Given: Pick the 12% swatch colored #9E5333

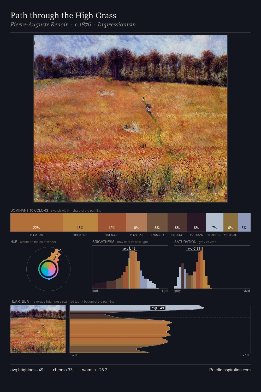Looking at the screenshot, I should pos(112,222).
